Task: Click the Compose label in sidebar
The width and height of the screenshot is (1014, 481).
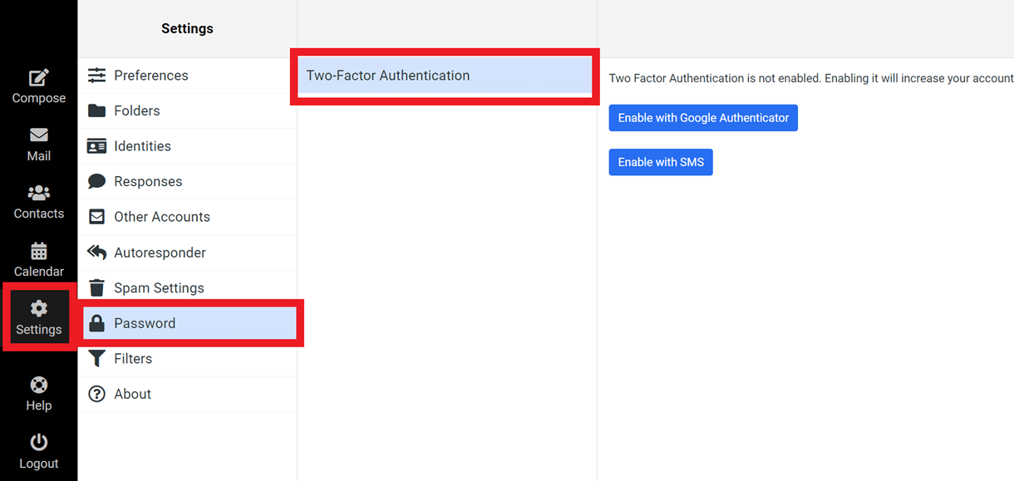Action: (39, 98)
